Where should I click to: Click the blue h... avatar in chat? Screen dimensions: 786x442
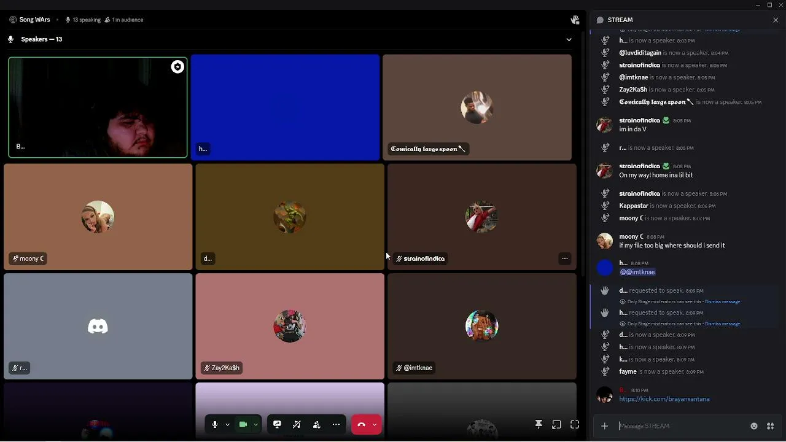[x=605, y=268]
